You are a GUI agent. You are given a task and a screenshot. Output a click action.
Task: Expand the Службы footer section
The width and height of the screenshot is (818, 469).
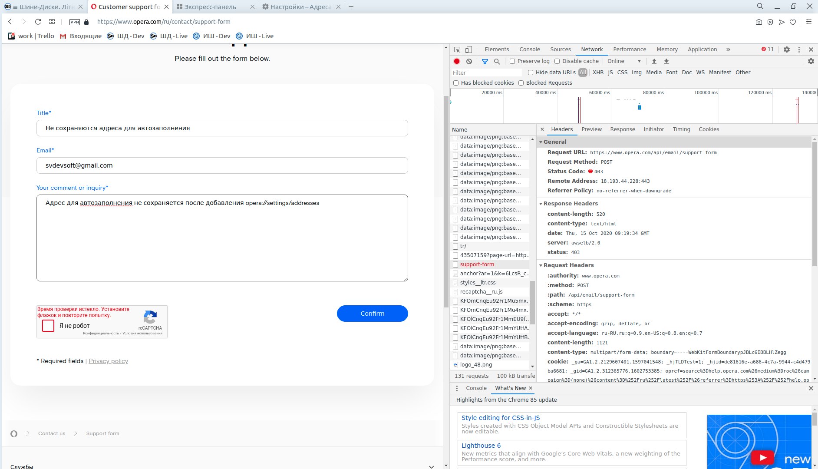pos(431,467)
